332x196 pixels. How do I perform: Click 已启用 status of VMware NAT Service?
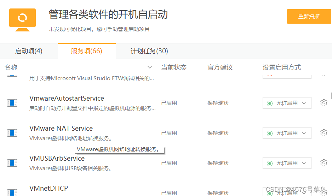coord(169,133)
